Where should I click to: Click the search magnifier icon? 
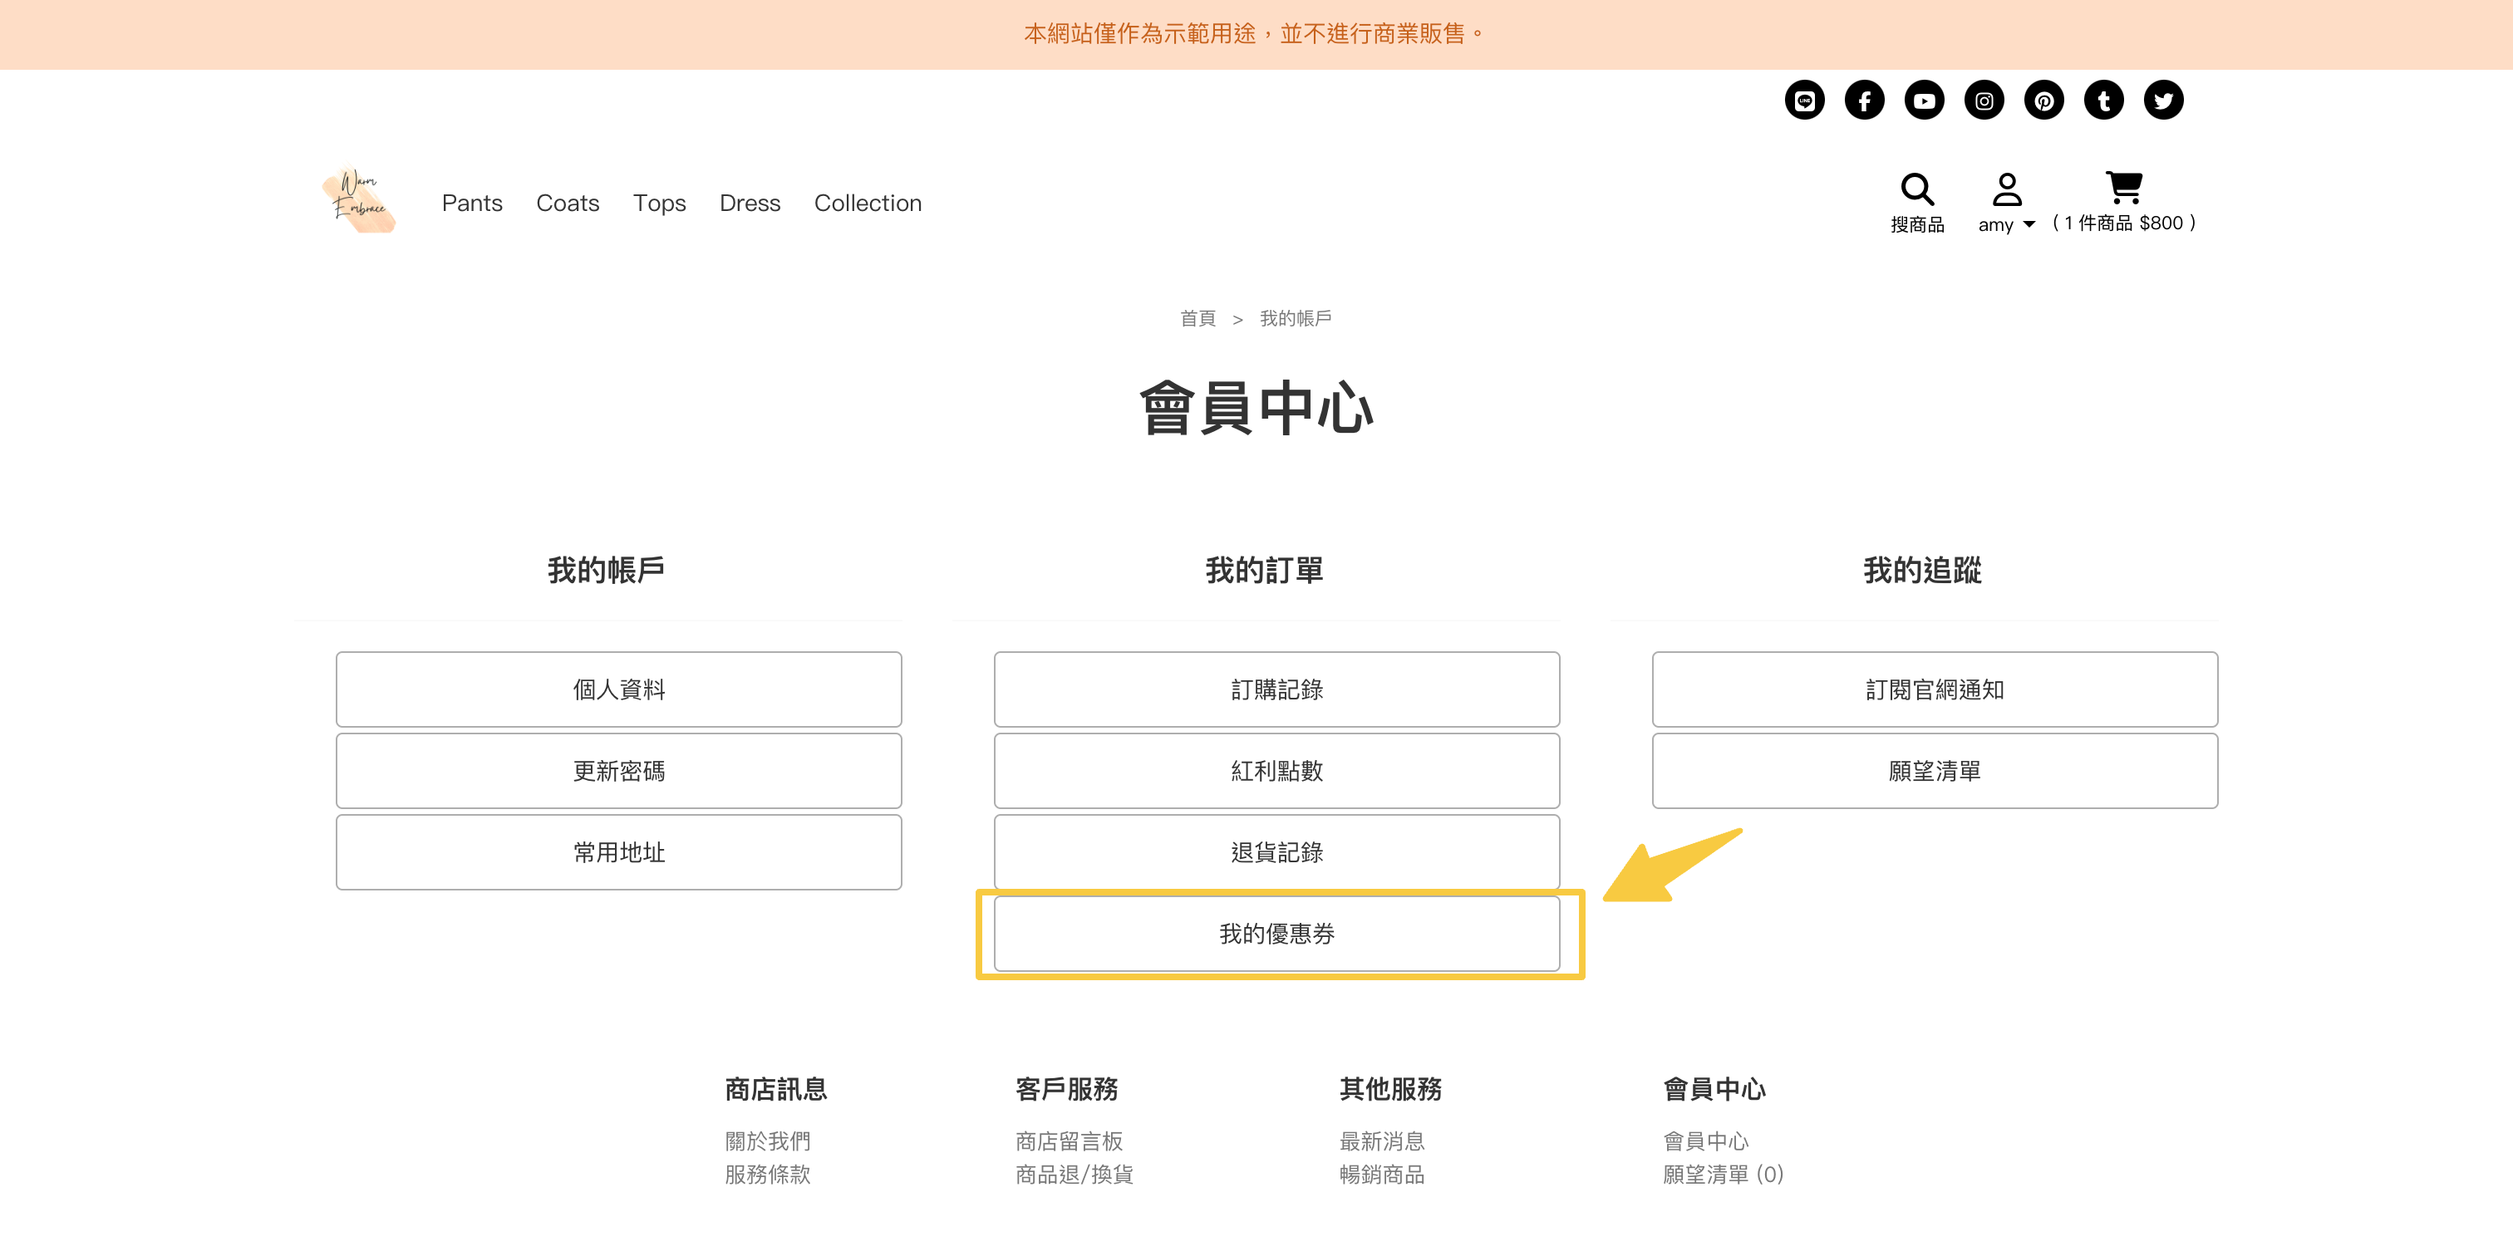[x=1916, y=189]
